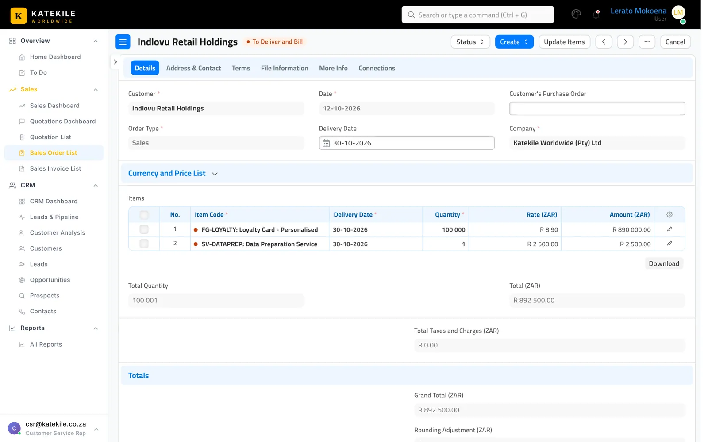This screenshot has width=708, height=442.
Task: Open All Reports in sidebar
Action: 46,345
